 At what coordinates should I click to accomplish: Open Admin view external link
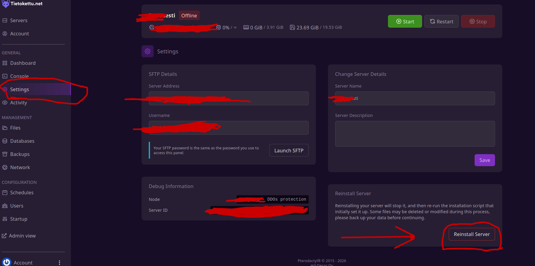[x=19, y=236]
